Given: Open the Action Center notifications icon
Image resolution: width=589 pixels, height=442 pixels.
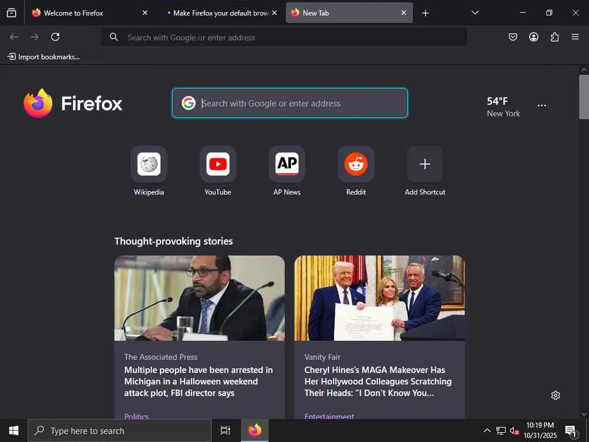Looking at the screenshot, I should pyautogui.click(x=571, y=430).
